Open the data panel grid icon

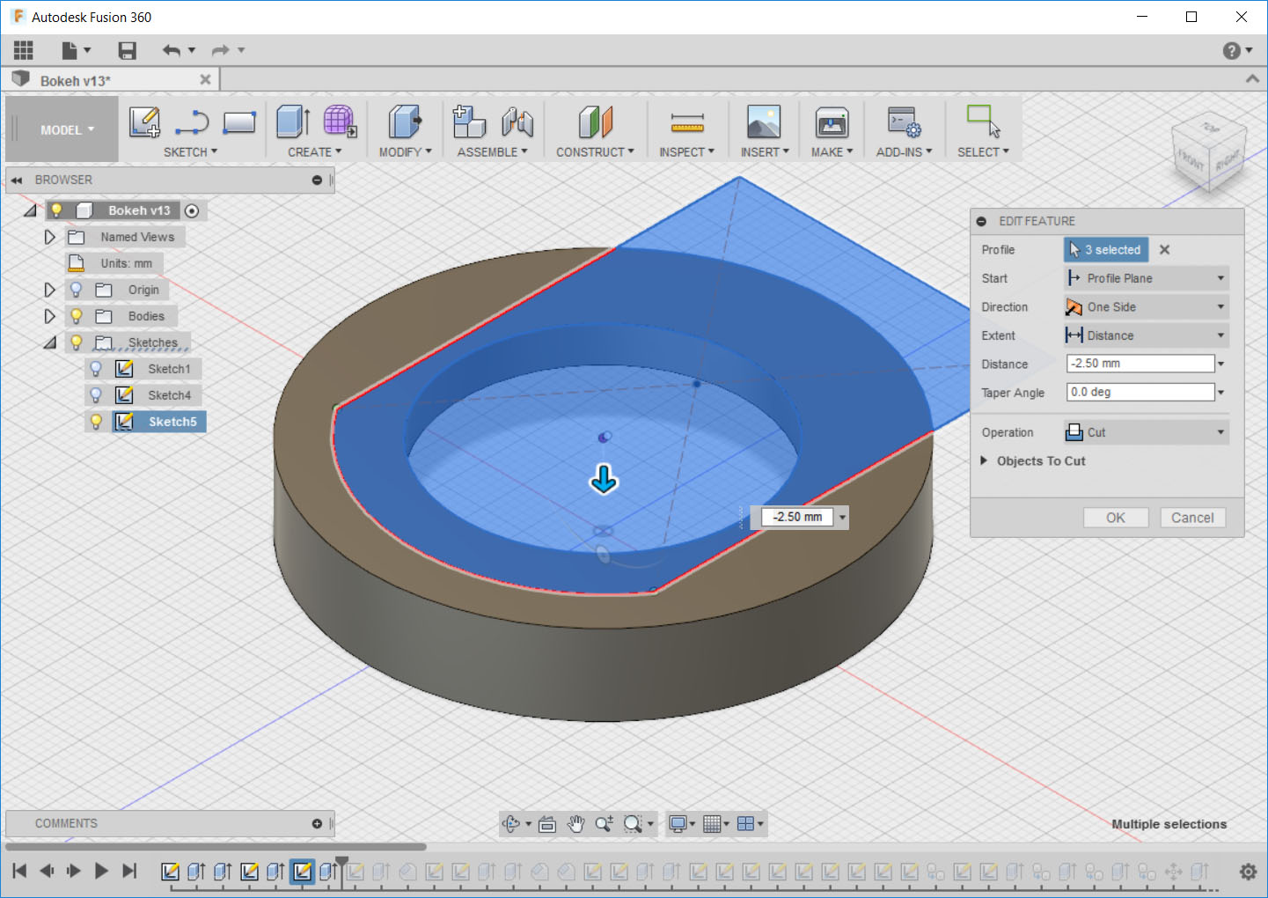[x=24, y=50]
